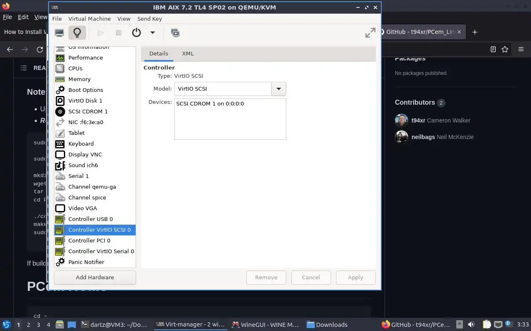Screen dimensions: 531x331
Task: Open the Firefox Edit menu
Action: tap(23, 17)
